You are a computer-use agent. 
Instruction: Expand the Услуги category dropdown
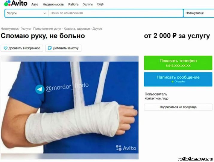pos(27,13)
